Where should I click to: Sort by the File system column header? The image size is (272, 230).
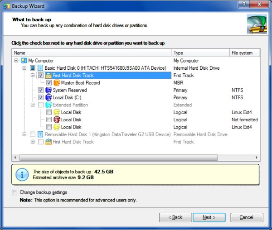click(245, 53)
